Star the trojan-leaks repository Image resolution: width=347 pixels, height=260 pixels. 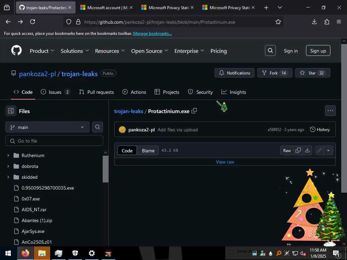click(312, 73)
